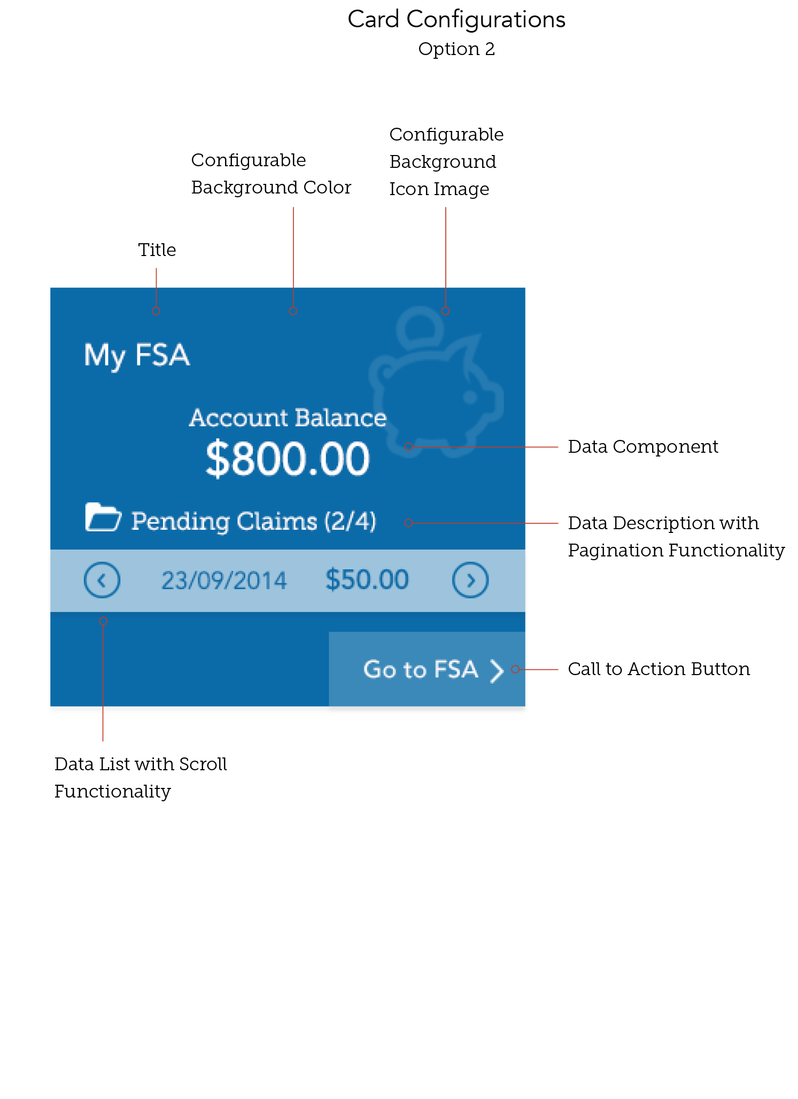This screenshot has height=1099, width=798.
Task: Select the Pending Claims (2/4) label
Action: point(254,522)
